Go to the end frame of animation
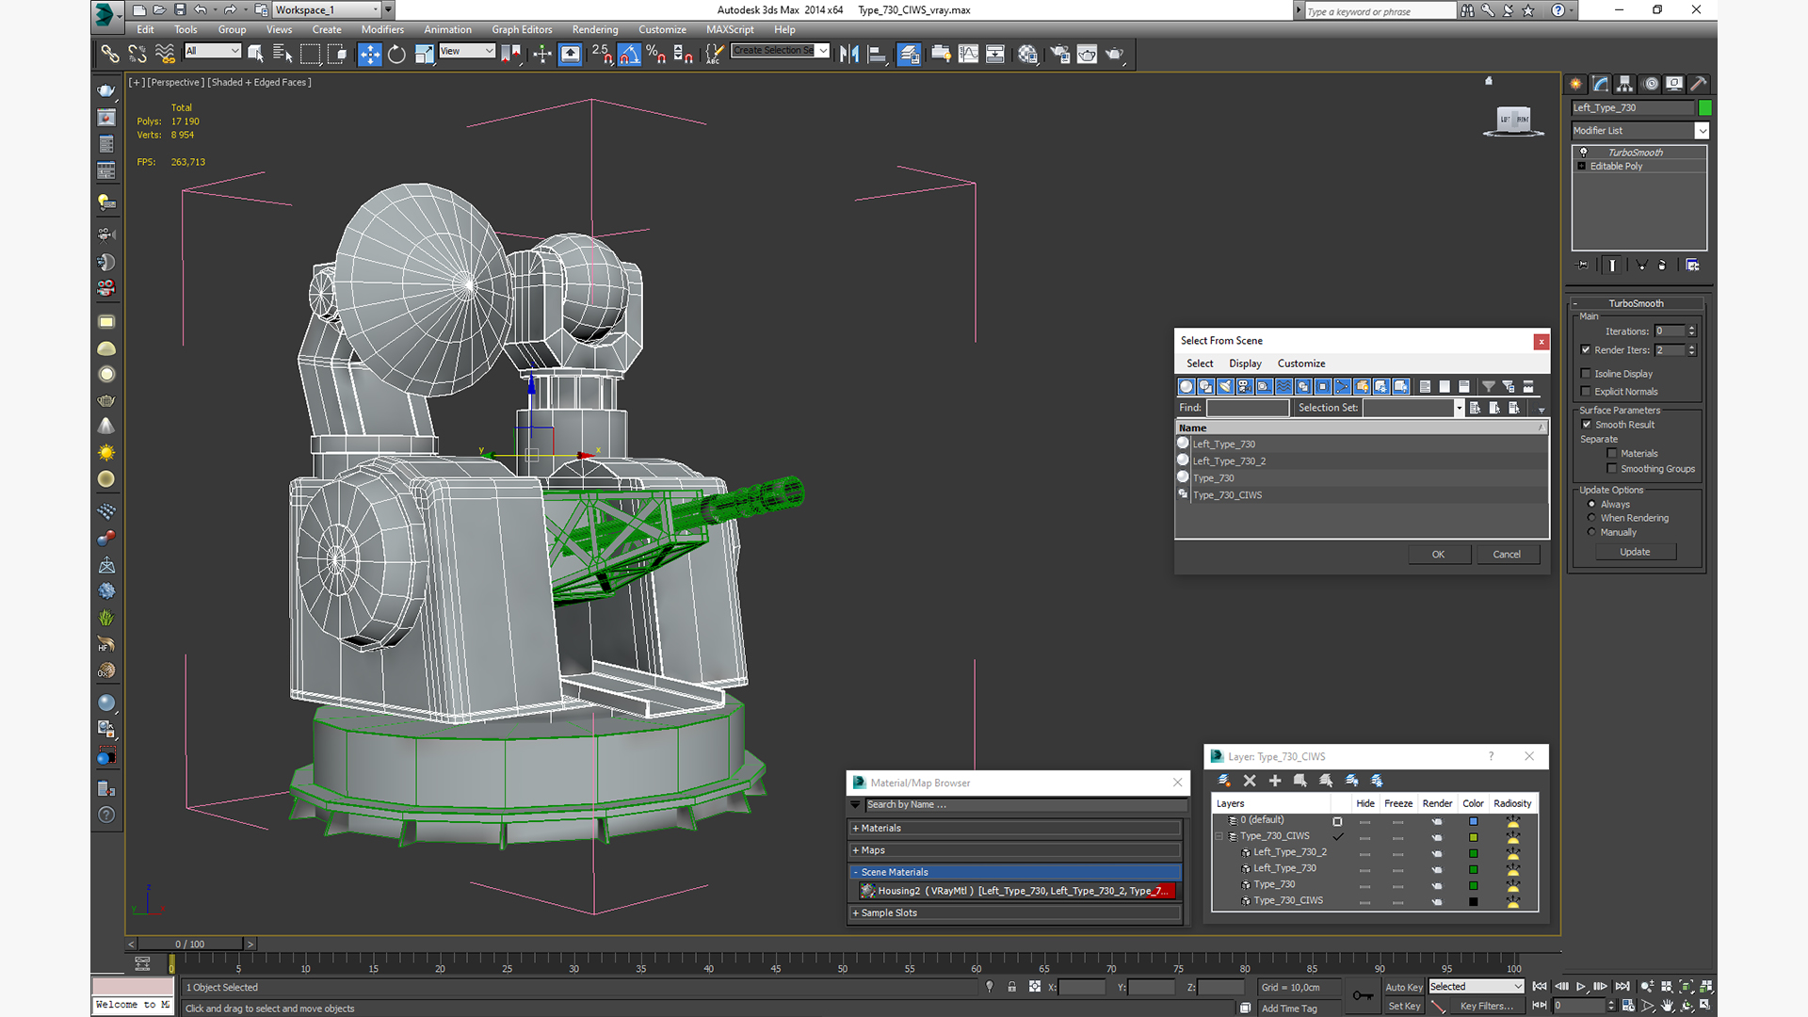This screenshot has height=1017, width=1808. (x=1622, y=987)
